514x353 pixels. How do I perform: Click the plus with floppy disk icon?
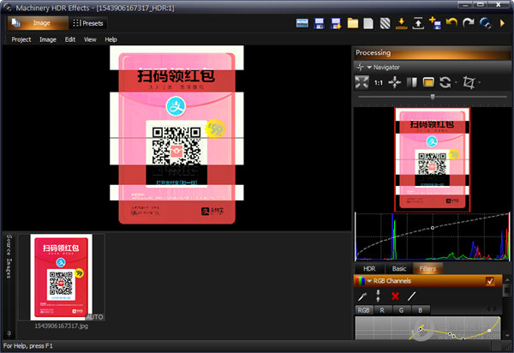[435, 23]
